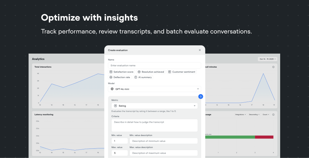Click the Create evaluation dialog title
This screenshot has width=309, height=158.
coord(118,50)
